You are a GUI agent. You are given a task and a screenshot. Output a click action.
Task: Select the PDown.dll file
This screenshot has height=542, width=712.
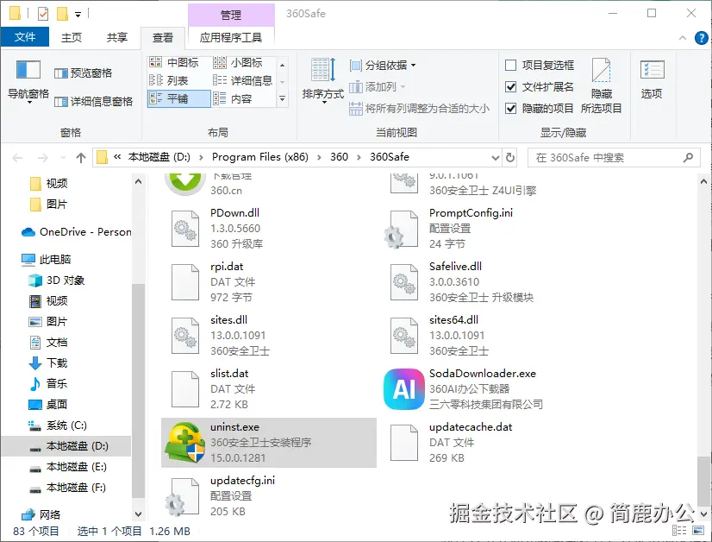[269, 228]
